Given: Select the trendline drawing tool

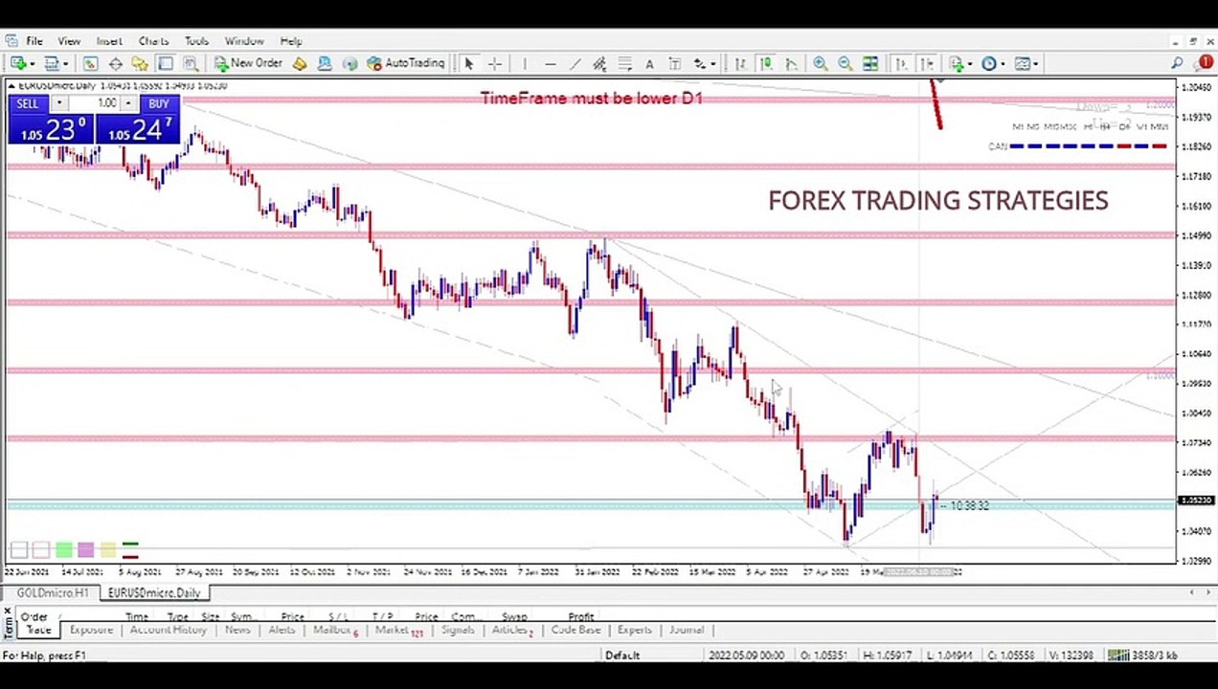Looking at the screenshot, I should click(575, 63).
